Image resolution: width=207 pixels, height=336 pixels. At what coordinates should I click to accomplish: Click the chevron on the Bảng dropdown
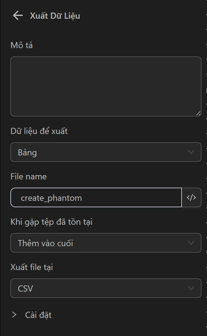190,152
